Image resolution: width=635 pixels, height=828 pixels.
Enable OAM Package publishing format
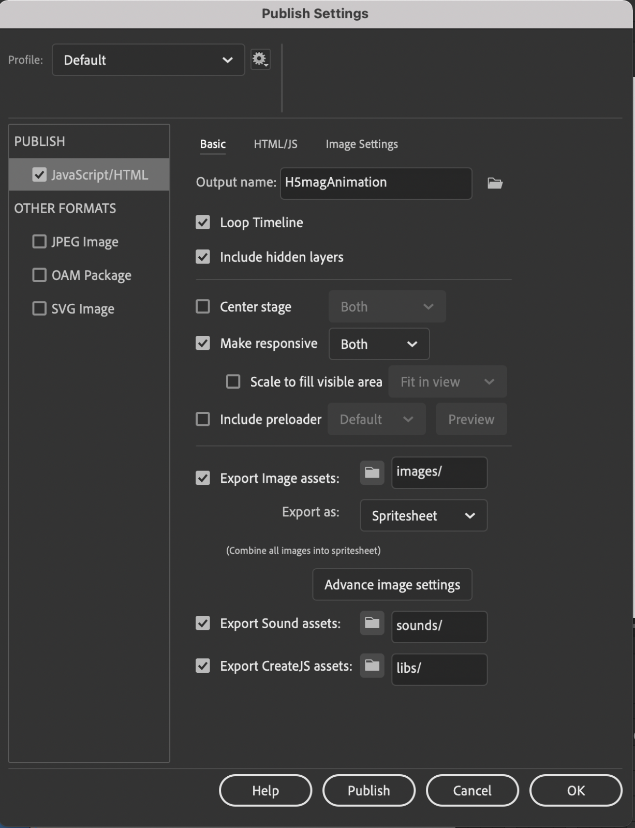click(x=39, y=275)
